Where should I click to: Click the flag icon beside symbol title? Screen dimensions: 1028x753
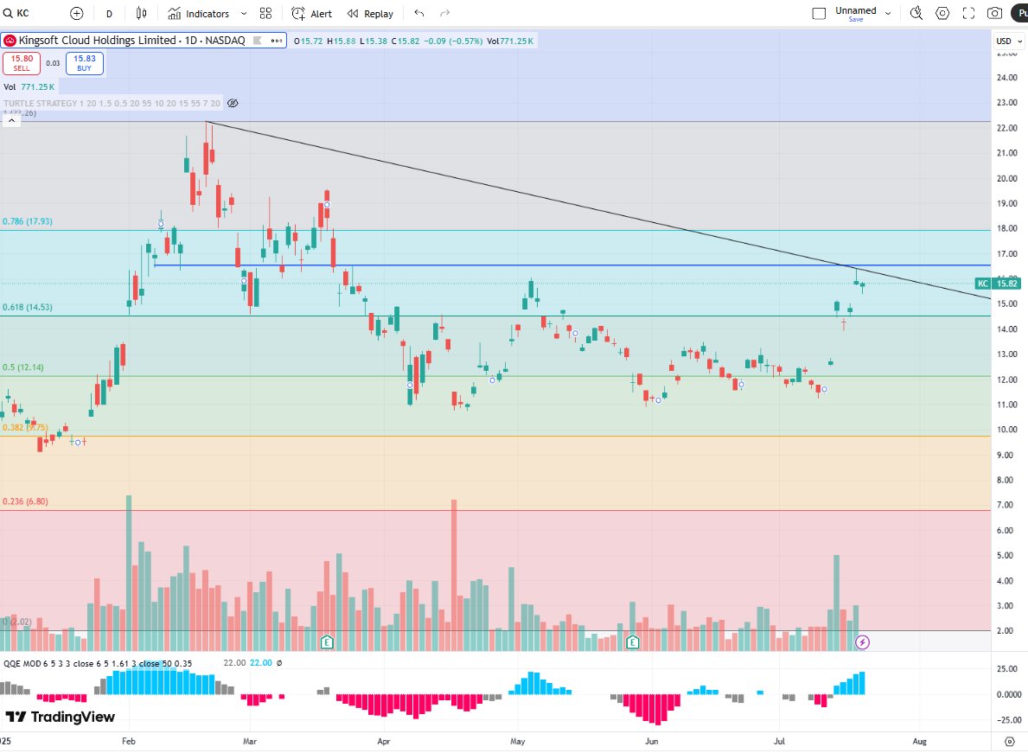pos(258,41)
